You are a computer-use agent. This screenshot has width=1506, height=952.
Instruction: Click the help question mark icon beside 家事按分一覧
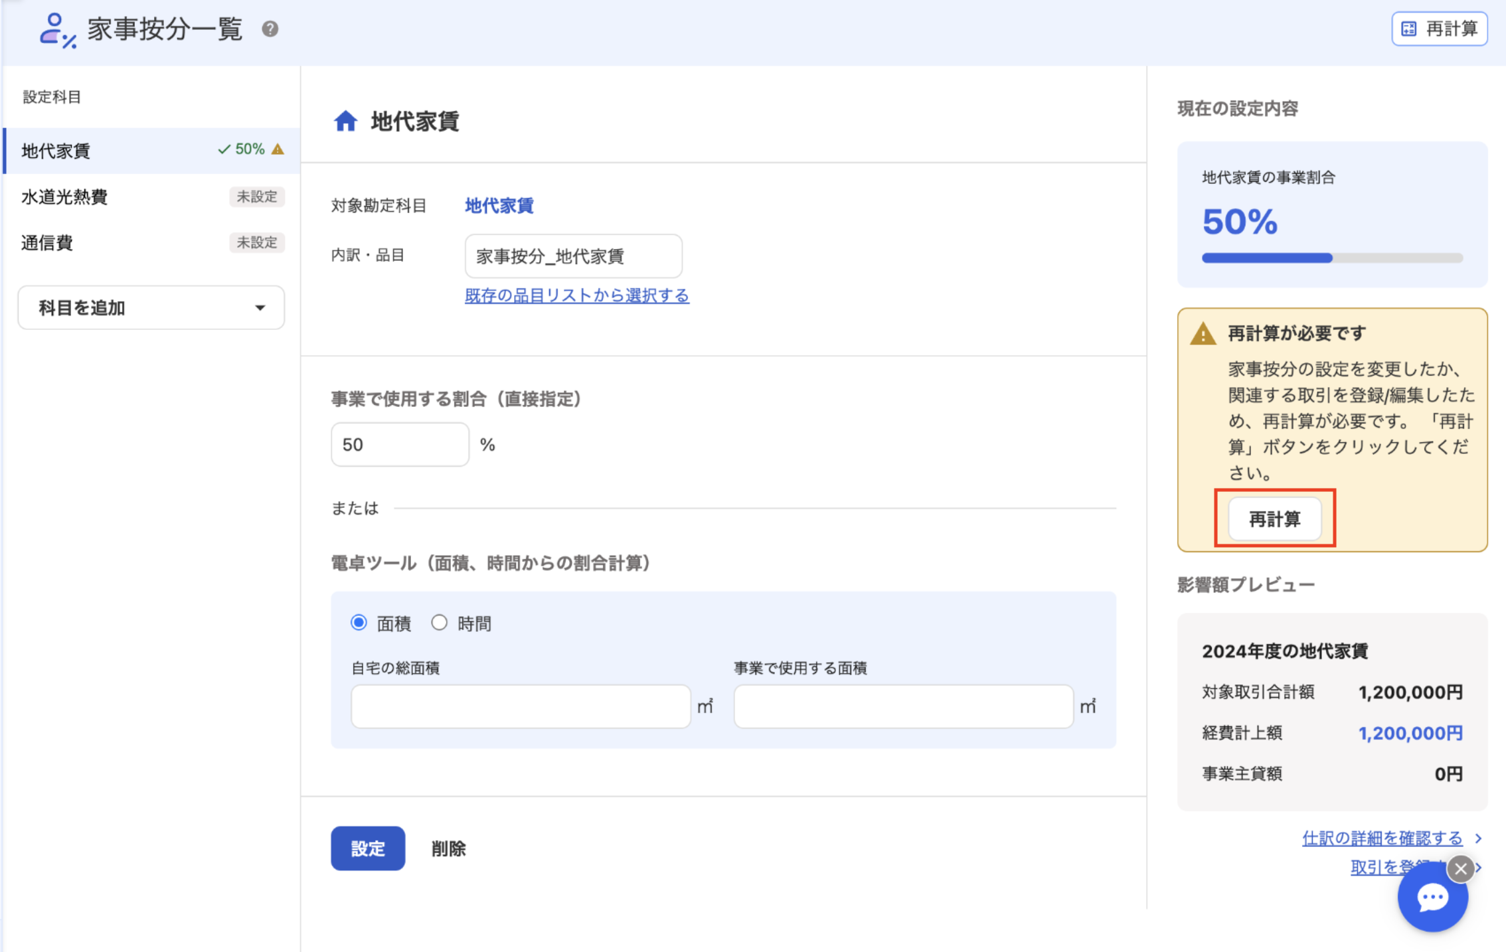[x=270, y=29]
